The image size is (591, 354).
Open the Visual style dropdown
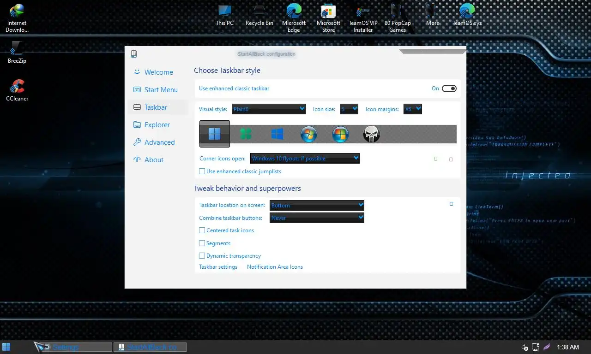click(269, 109)
